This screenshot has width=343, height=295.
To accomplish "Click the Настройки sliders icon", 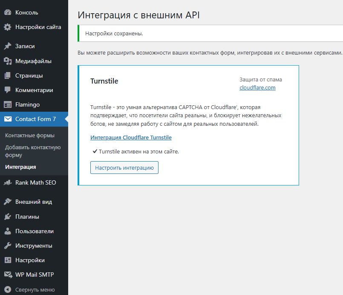I will tap(8, 260).
